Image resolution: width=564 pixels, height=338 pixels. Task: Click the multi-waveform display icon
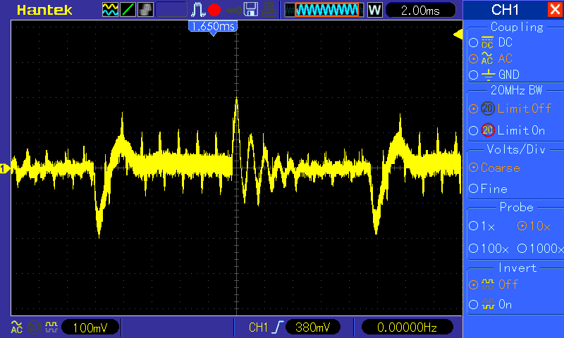click(110, 10)
